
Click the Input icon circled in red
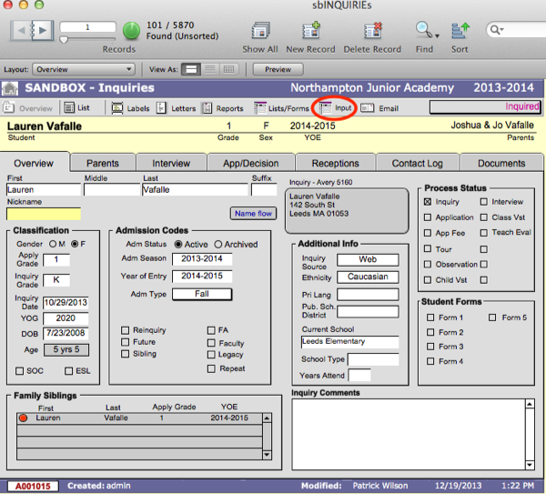tap(335, 108)
